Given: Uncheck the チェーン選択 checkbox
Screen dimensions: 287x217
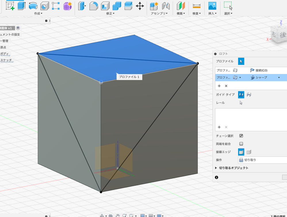Looking at the screenshot, I should [x=241, y=136].
